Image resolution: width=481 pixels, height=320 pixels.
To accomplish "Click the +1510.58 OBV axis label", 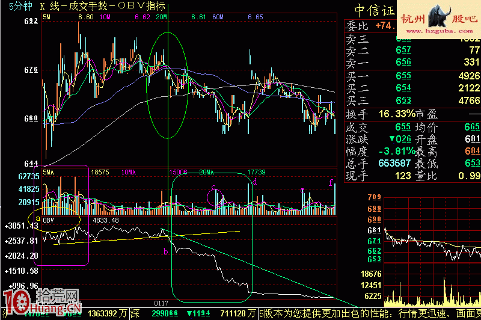I will (22, 271).
